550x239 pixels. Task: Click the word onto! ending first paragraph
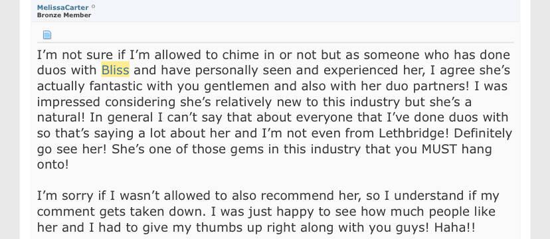53,165
